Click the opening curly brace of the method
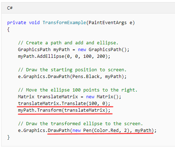 tap(8, 29)
